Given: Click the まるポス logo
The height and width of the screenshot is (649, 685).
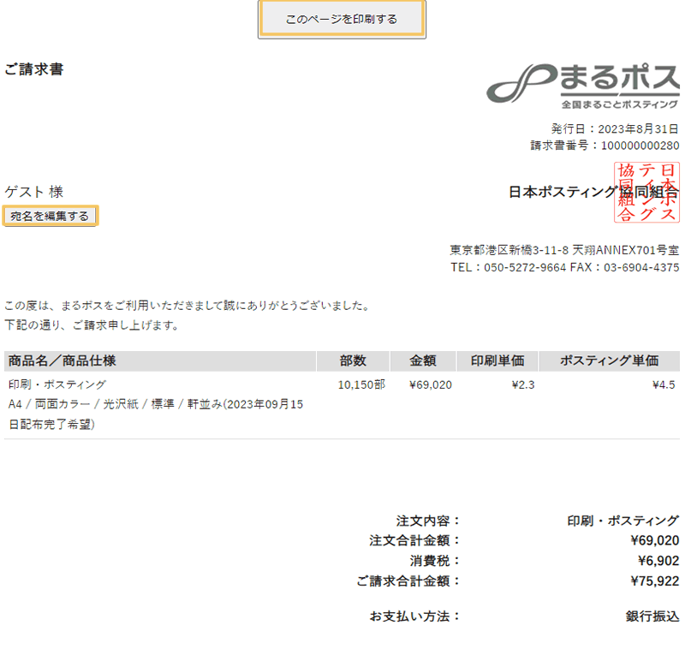Looking at the screenshot, I should pyautogui.click(x=583, y=86).
